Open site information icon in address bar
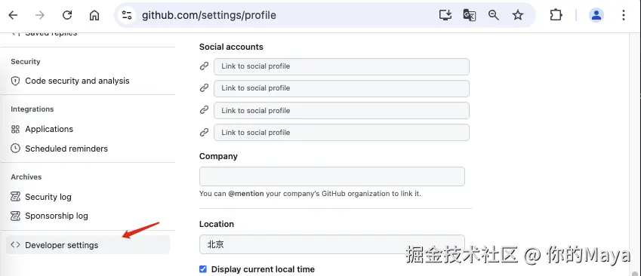641x276 pixels. (127, 16)
